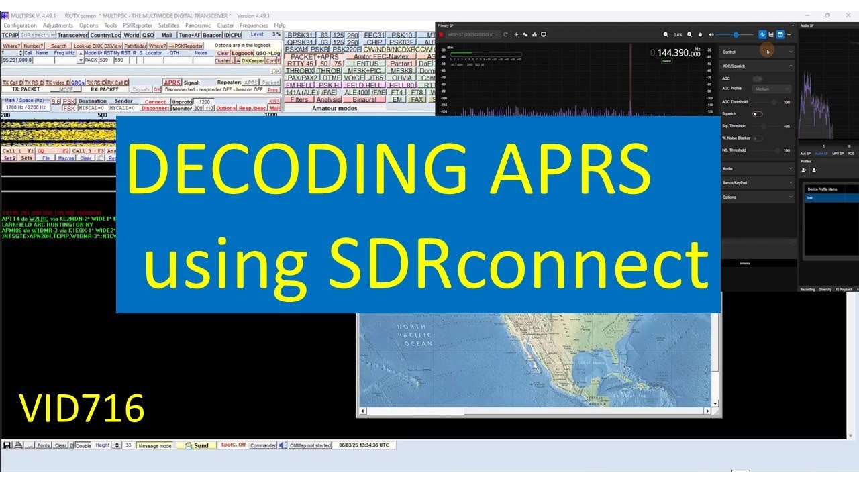Select the Test device profile row
Image resolution: width=859 pixels, height=483 pixels.
(831, 197)
